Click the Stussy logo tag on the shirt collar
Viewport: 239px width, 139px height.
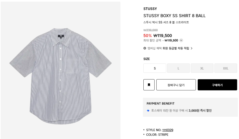click(61, 36)
